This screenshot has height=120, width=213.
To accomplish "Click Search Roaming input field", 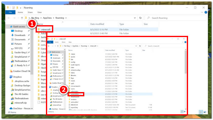I will (x=176, y=18).
